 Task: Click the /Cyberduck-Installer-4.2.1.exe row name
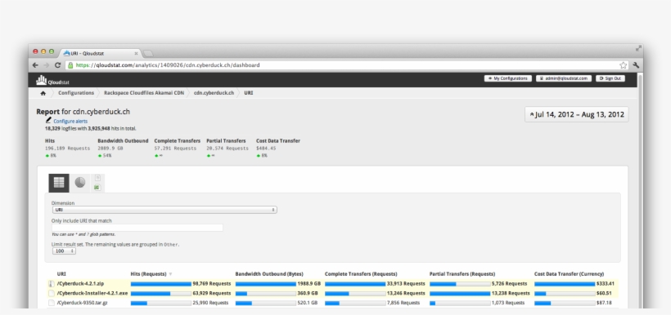92,293
